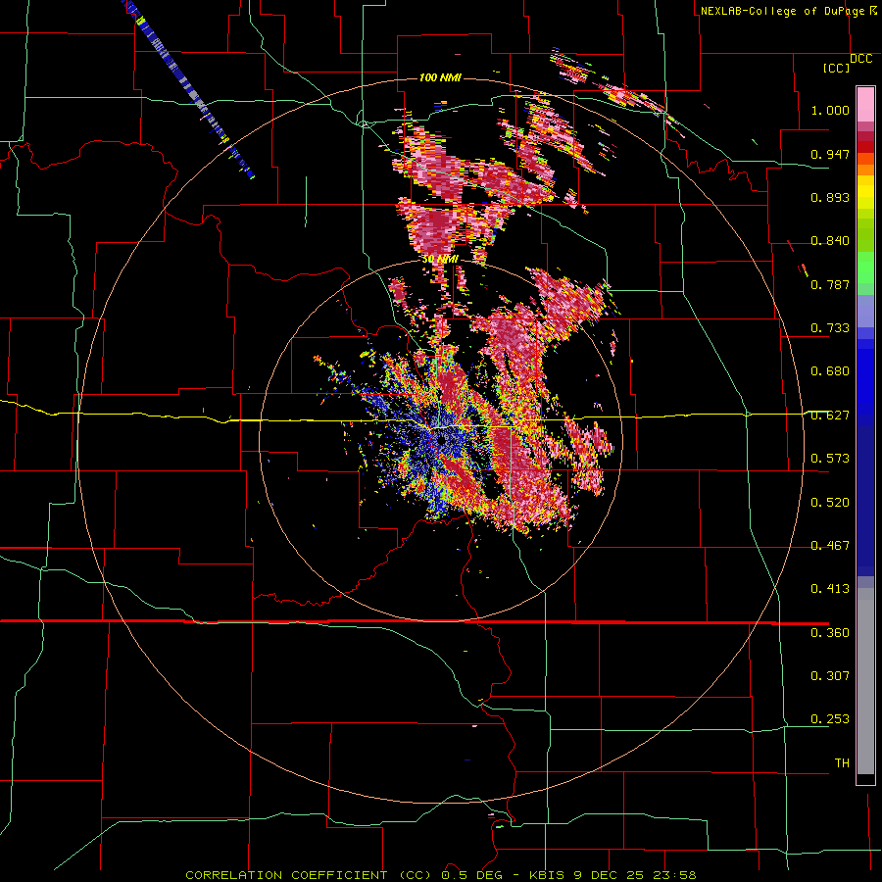The height and width of the screenshot is (882, 882).
Task: Click the 0.787 legend value
Action: (x=830, y=284)
